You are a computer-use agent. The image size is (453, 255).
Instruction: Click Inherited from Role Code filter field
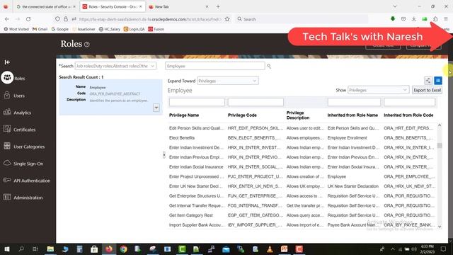(409, 102)
